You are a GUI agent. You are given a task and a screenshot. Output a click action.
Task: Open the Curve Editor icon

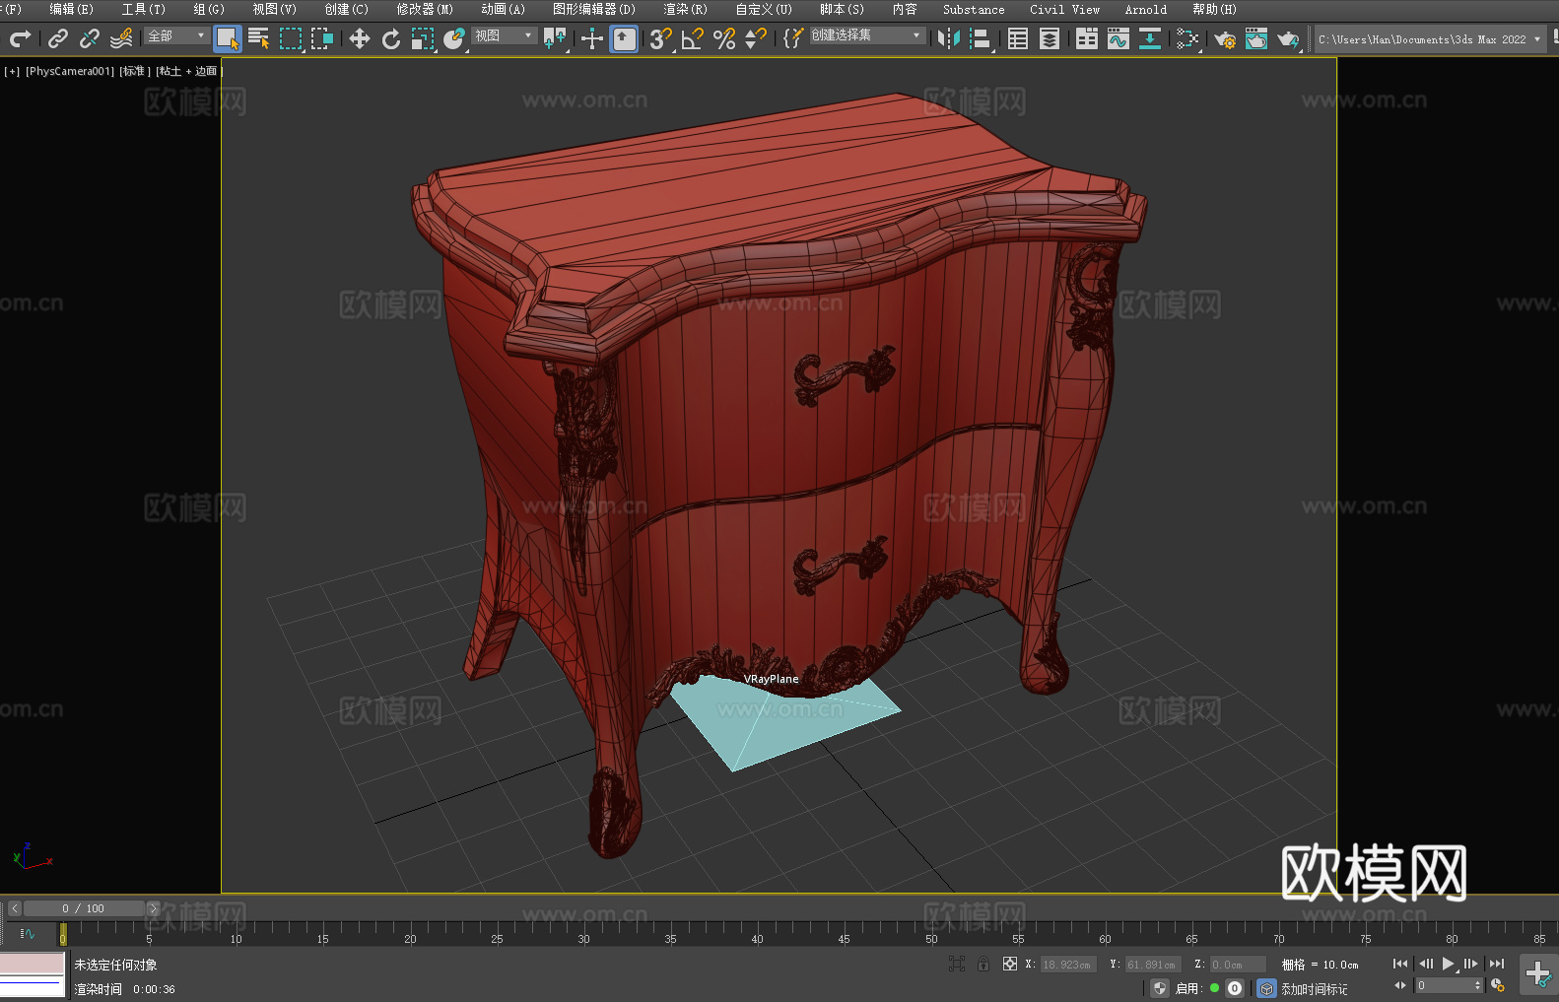click(x=1118, y=39)
